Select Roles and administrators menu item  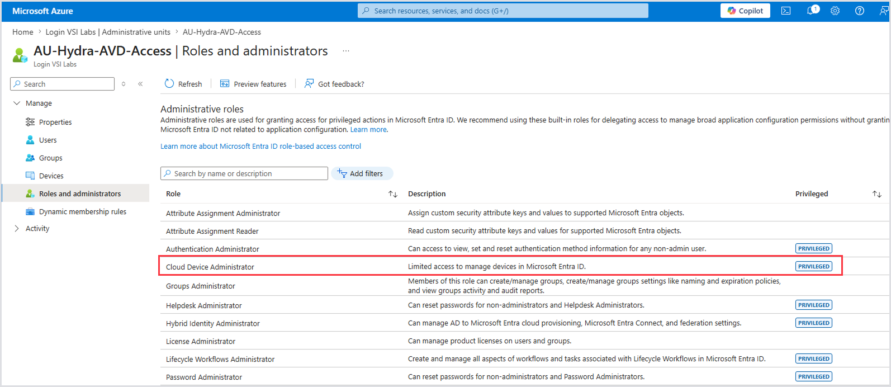point(76,193)
